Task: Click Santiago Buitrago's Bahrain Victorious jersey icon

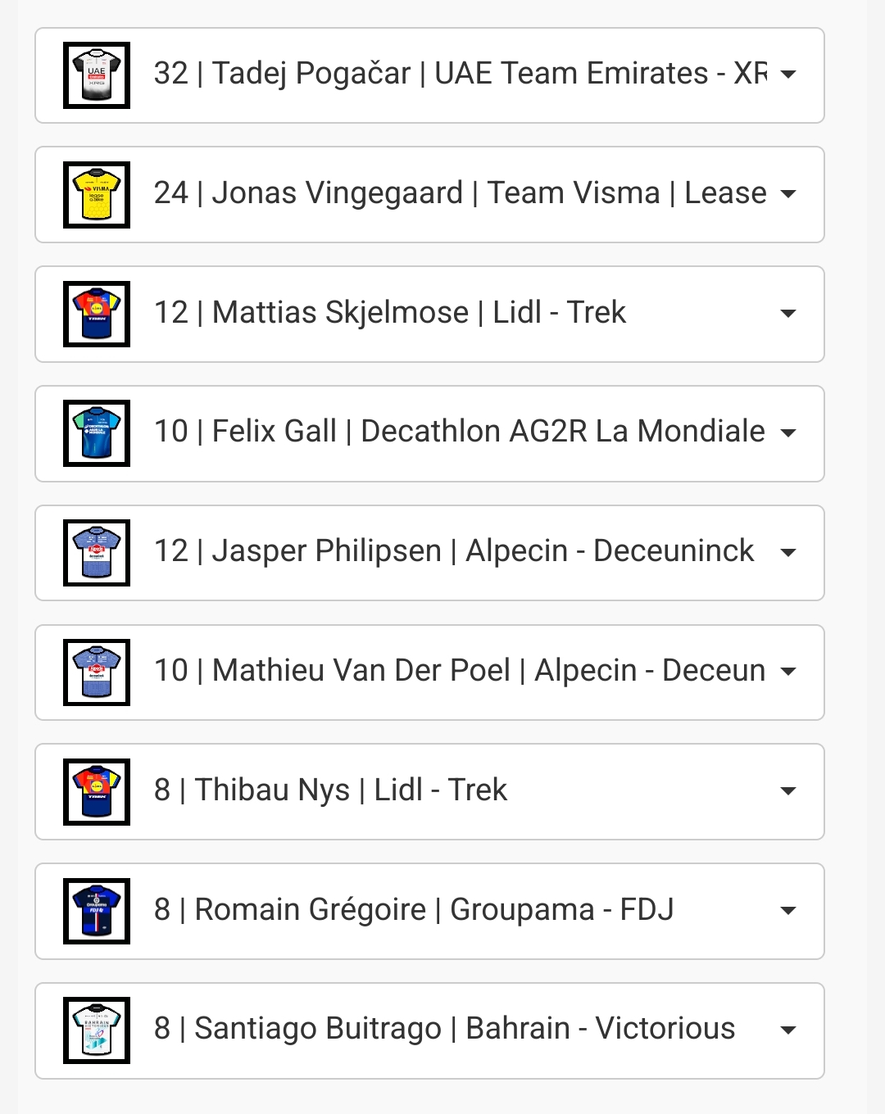Action: point(97,1030)
